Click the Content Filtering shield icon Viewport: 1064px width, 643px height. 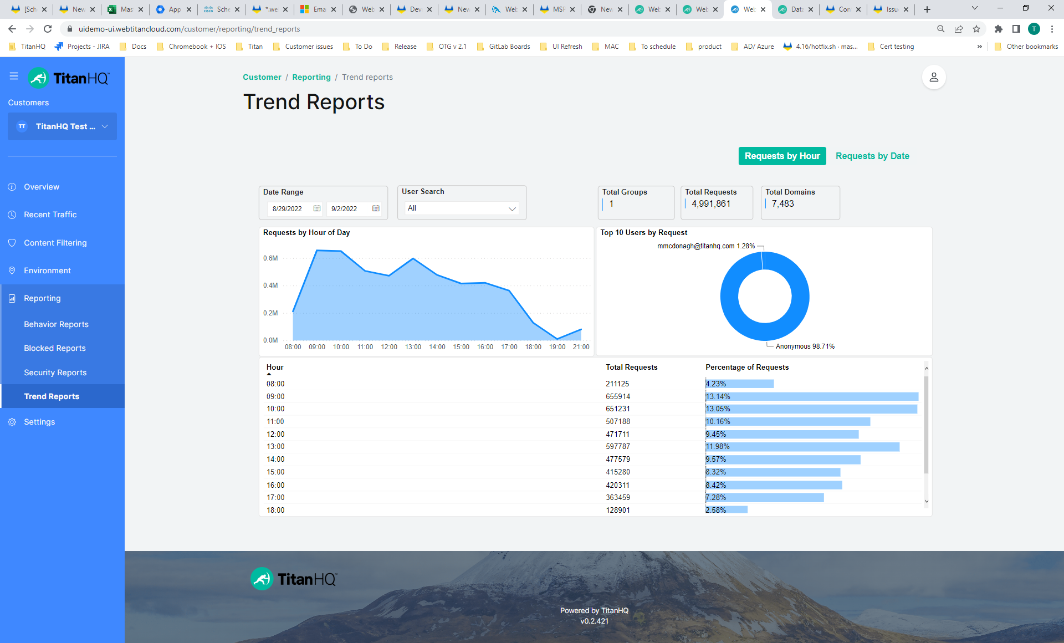[x=12, y=243]
